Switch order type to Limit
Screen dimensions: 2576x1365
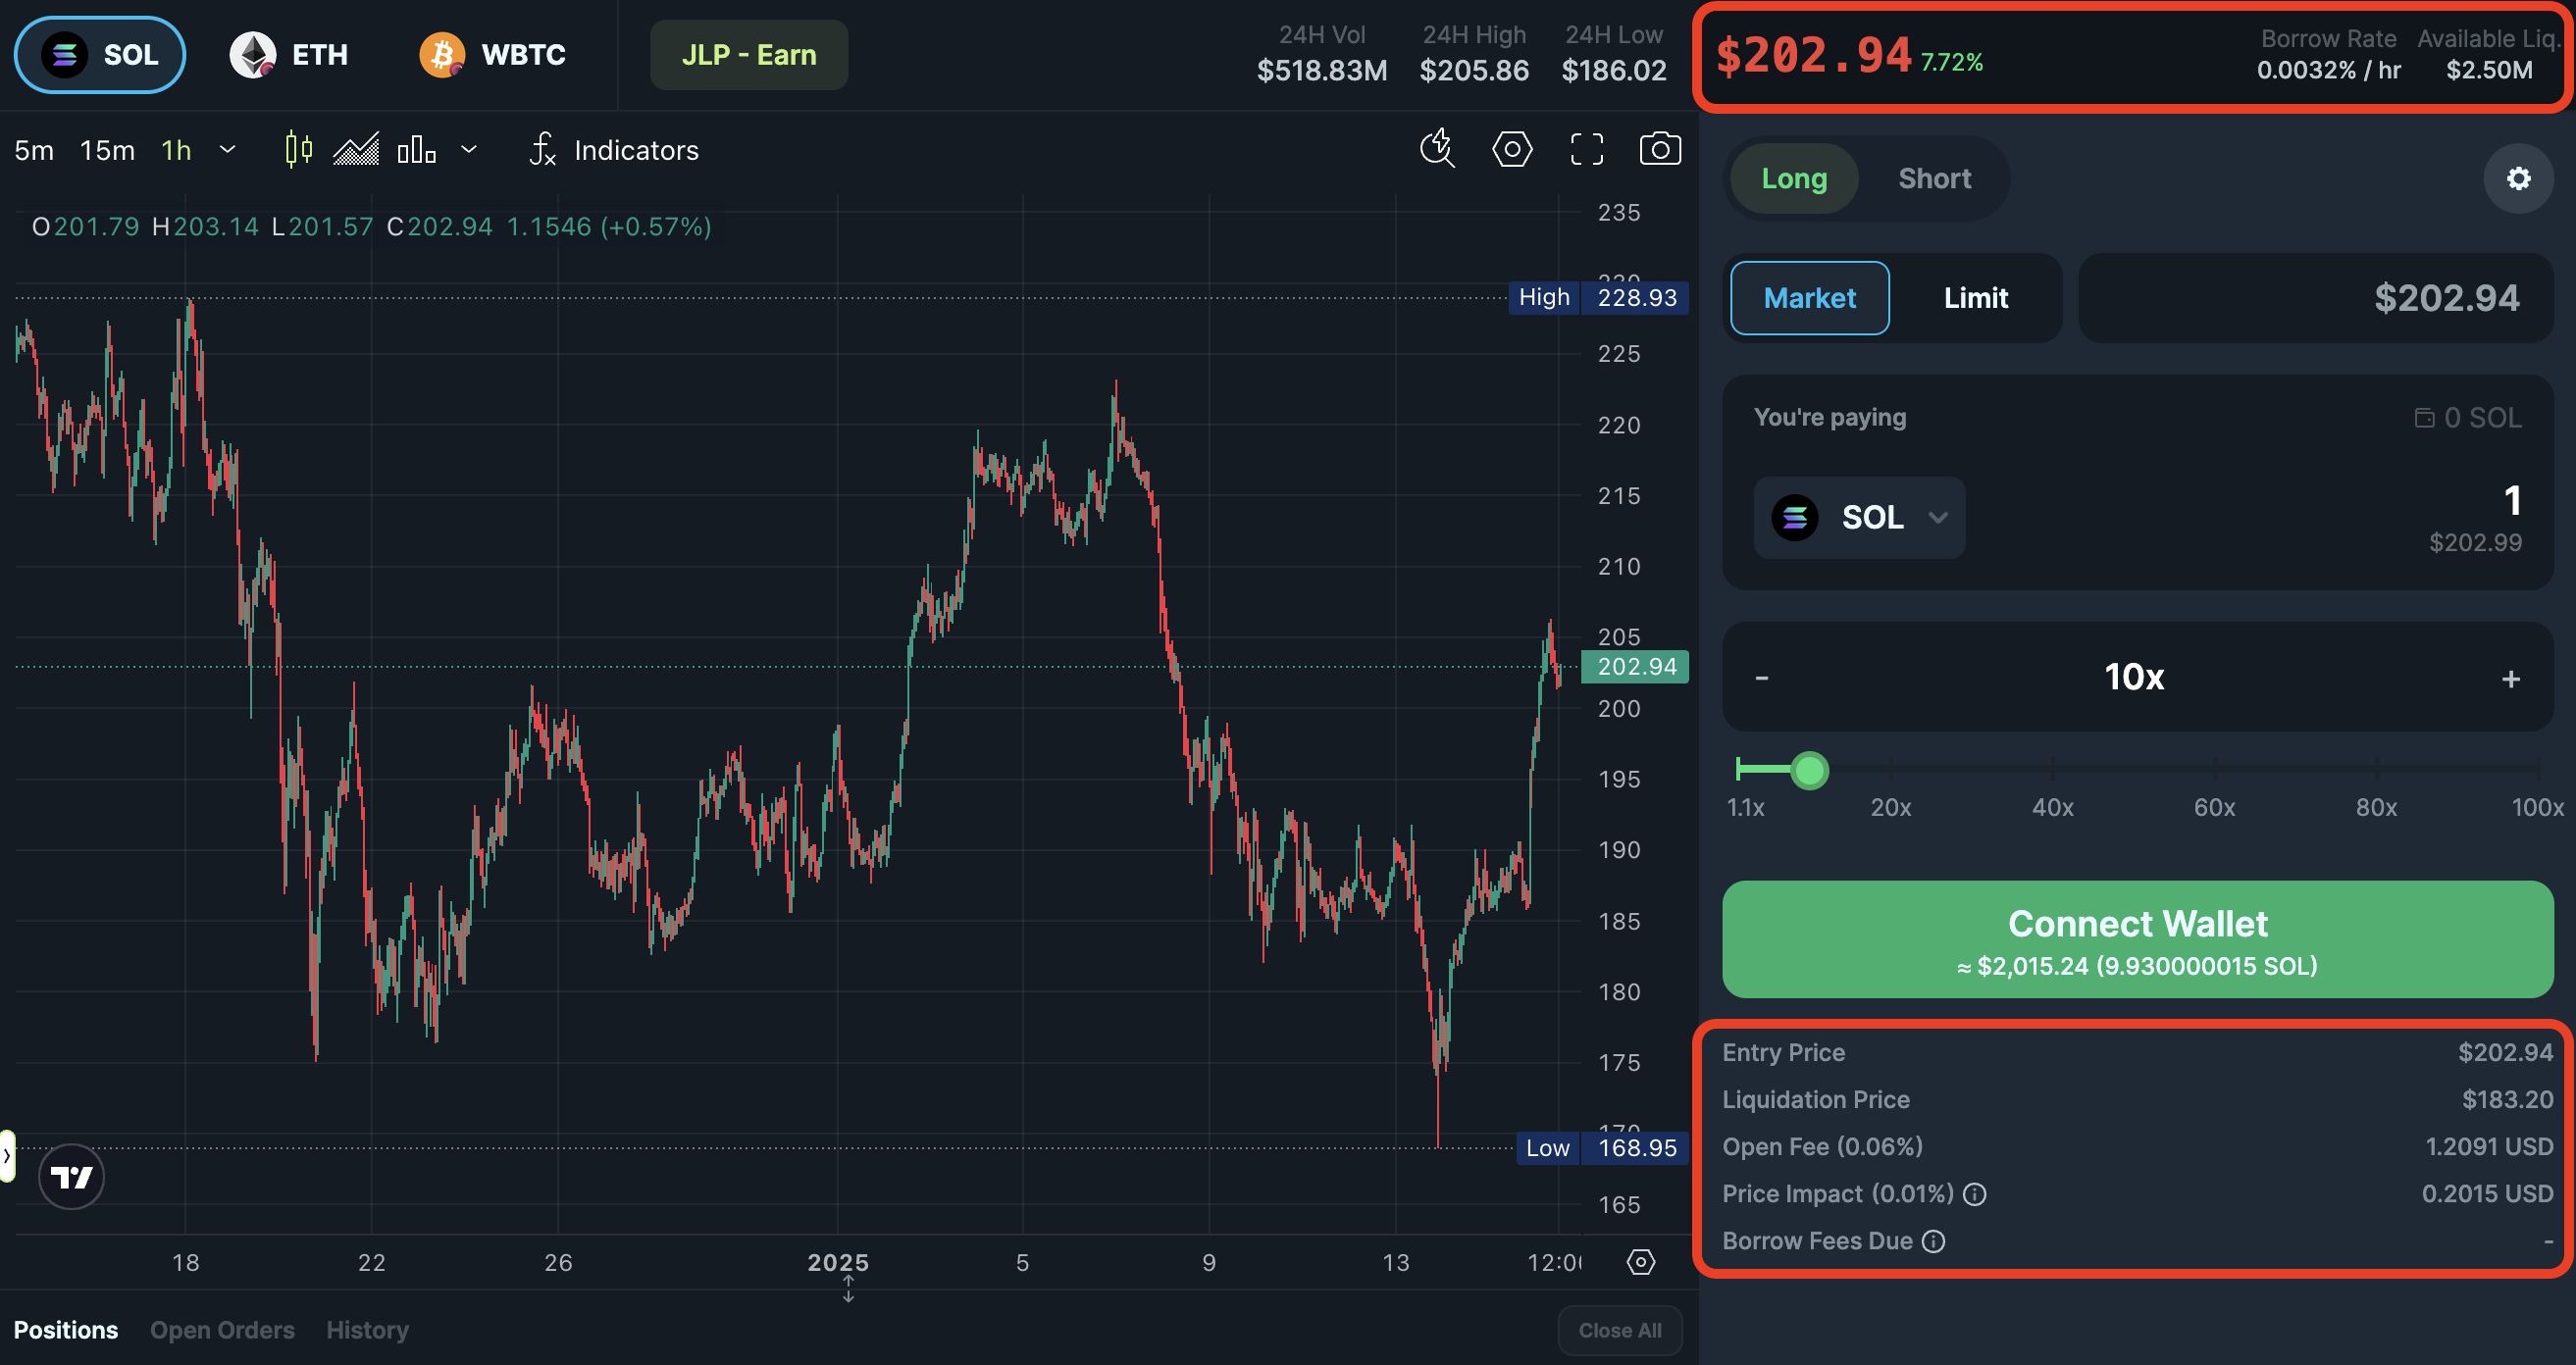coord(1975,298)
